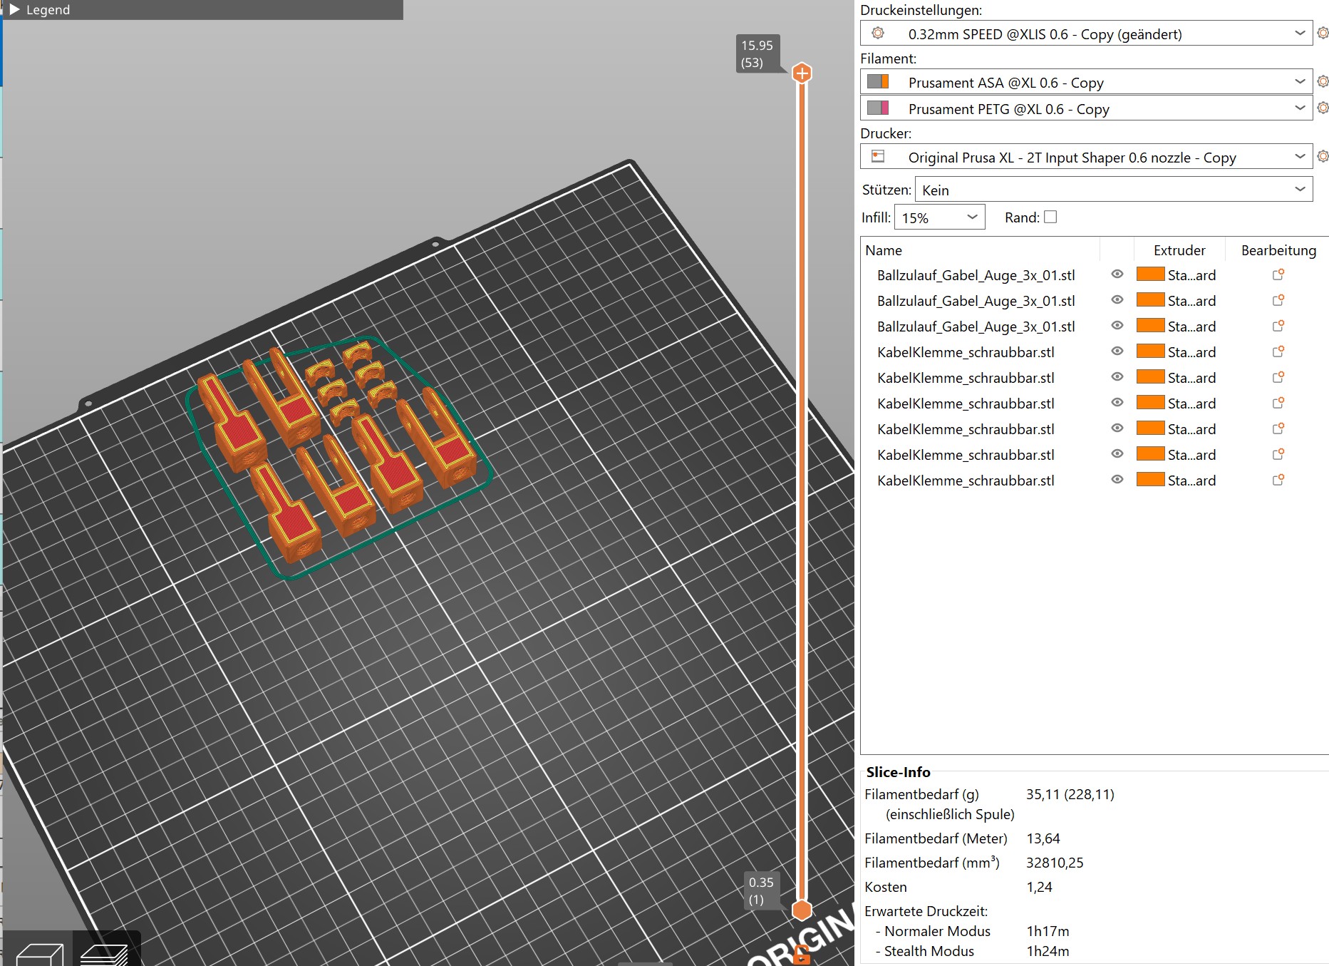
Task: Click the 0.35 (1) lower layer label
Action: click(x=760, y=890)
